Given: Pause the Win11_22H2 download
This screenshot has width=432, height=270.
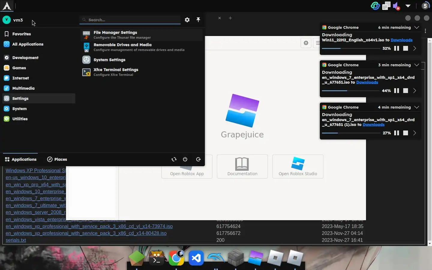Looking at the screenshot, I should (397, 48).
